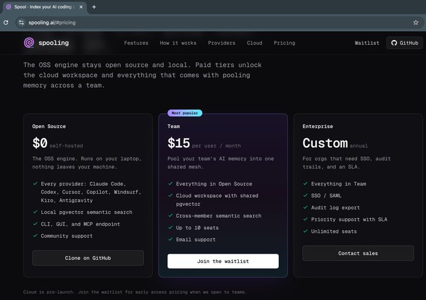Screen dimensions: 426x300
Task: Click the $15 price text
Action: tap(179, 143)
